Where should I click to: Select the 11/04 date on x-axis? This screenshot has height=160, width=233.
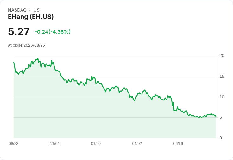click(55, 144)
